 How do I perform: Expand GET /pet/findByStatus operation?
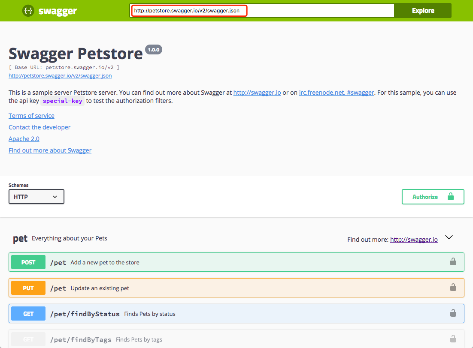coord(236,313)
